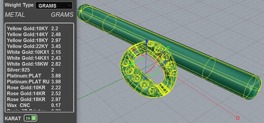Select the Rose Gold:10KR row
This screenshot has height=123, width=264.
point(39,88)
